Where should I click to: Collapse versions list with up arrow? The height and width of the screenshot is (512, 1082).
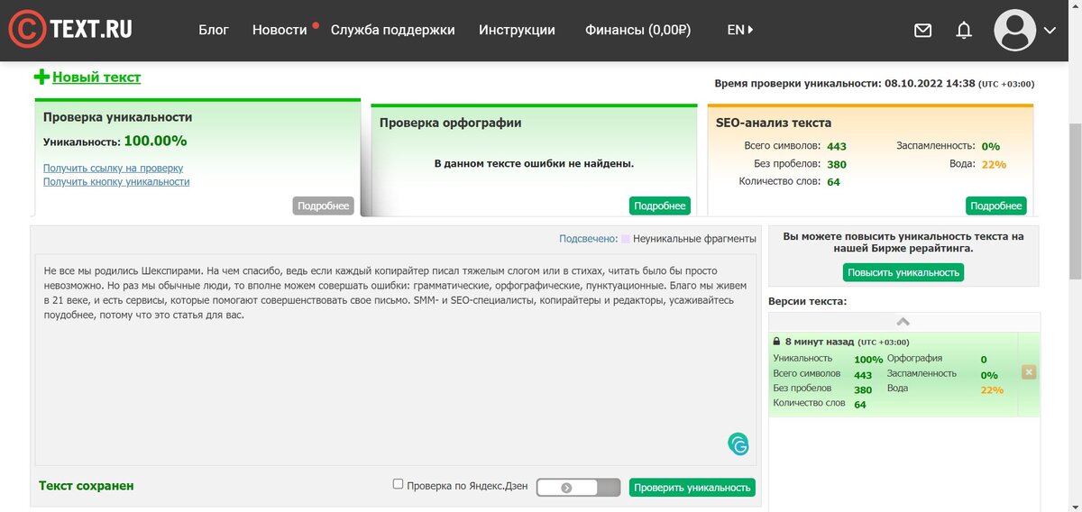pos(903,322)
